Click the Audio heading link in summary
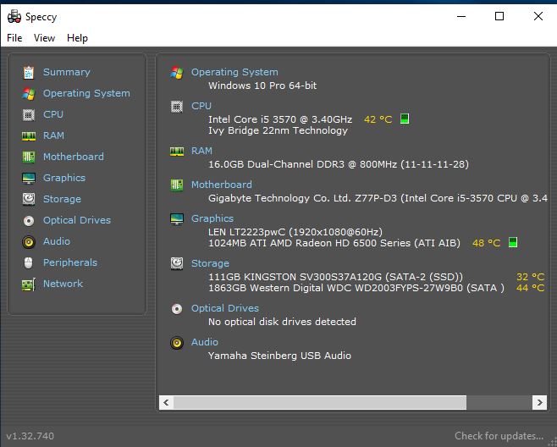This screenshot has width=557, height=447. (205, 342)
